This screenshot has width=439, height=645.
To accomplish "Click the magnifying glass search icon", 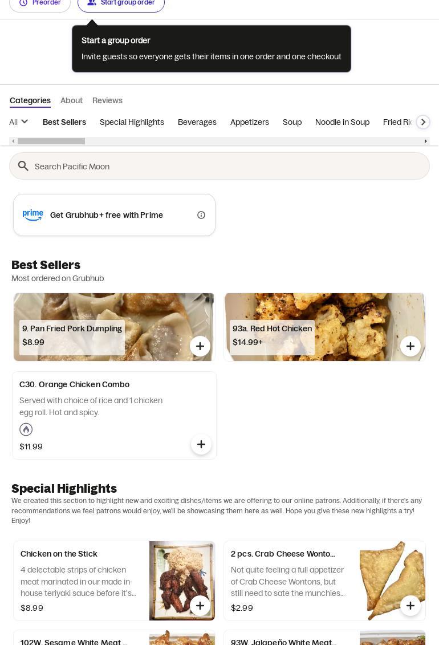I will pos(23,166).
